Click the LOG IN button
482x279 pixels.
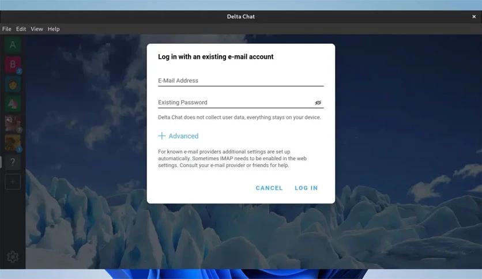pos(306,188)
